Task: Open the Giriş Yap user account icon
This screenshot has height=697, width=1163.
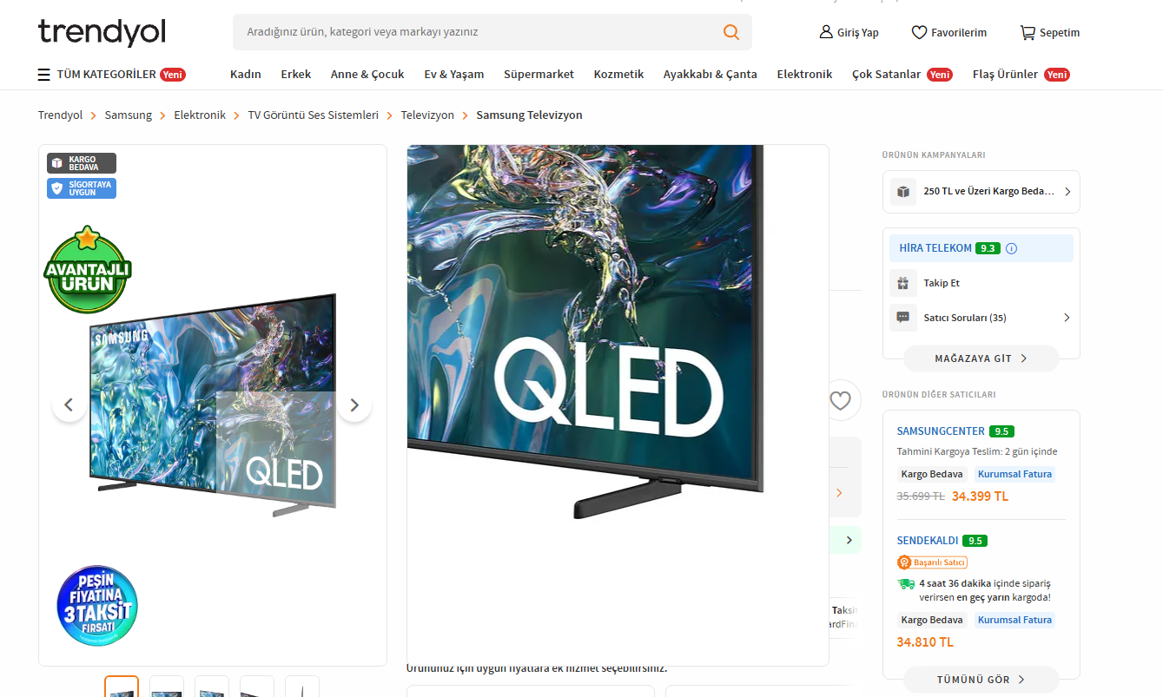Action: coord(826,32)
